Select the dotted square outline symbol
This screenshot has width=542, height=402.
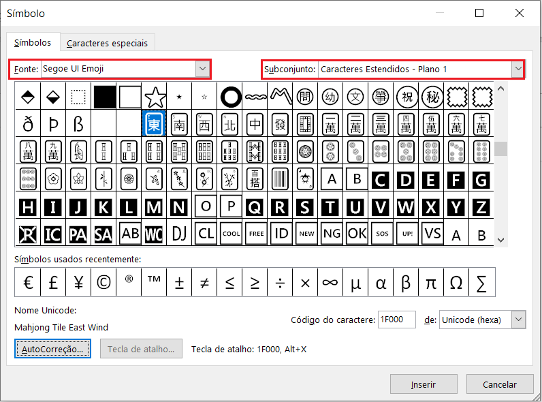pyautogui.click(x=78, y=97)
